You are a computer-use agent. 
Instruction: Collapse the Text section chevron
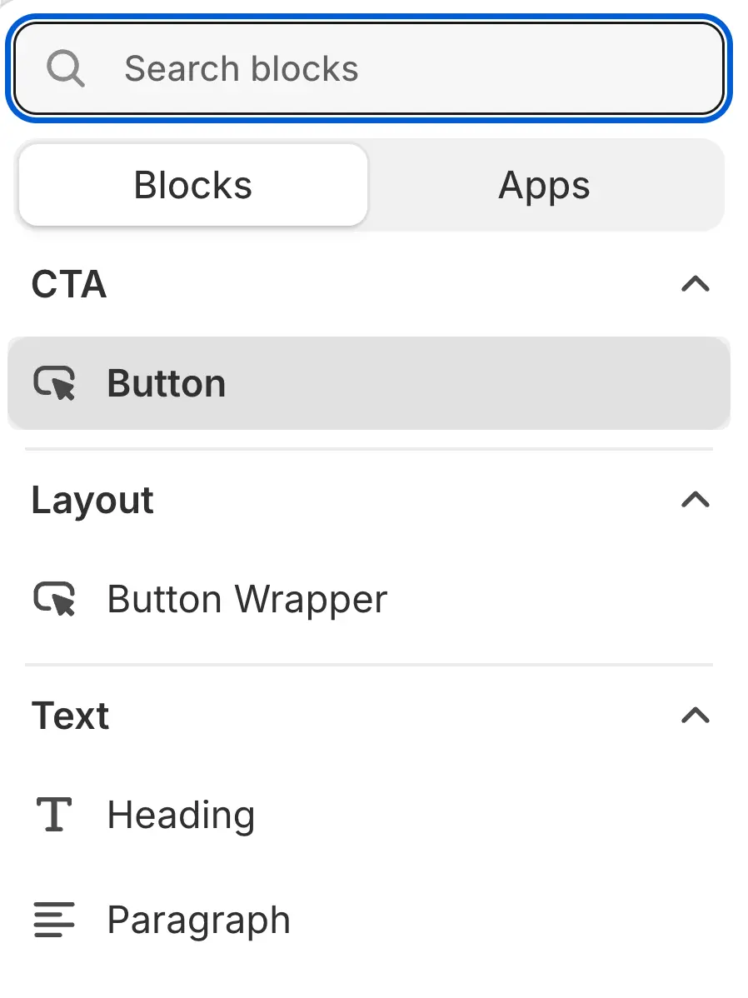(x=695, y=715)
